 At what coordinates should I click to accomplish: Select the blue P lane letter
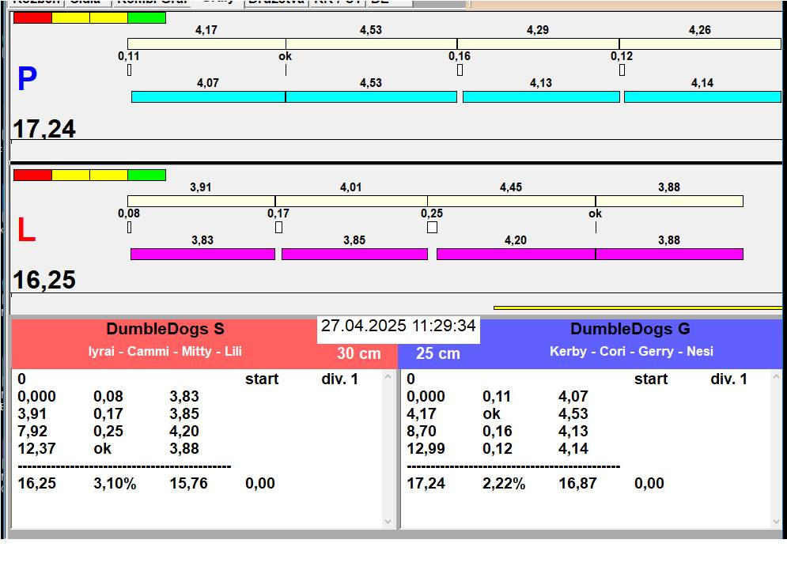(x=27, y=79)
